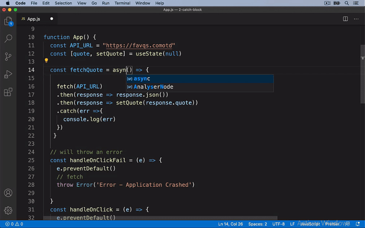Image resolution: width=365 pixels, height=228 pixels.
Task: Click the '// will throw an error' comment
Action: pyautogui.click(x=86, y=152)
